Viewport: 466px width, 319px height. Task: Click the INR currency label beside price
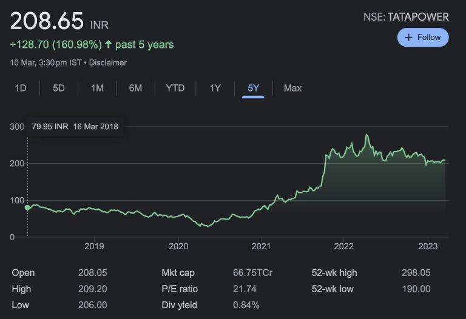[x=100, y=25]
